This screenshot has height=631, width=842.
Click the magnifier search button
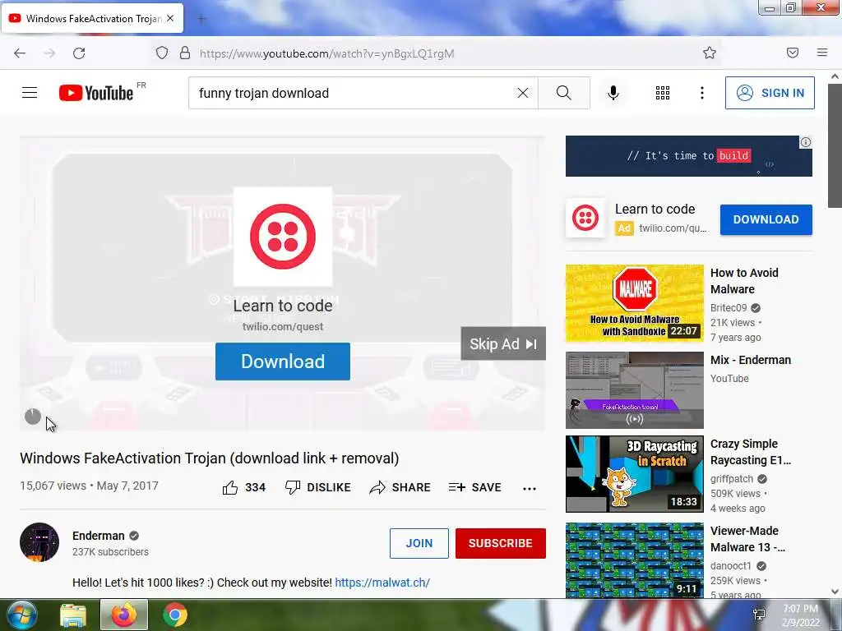pyautogui.click(x=564, y=93)
